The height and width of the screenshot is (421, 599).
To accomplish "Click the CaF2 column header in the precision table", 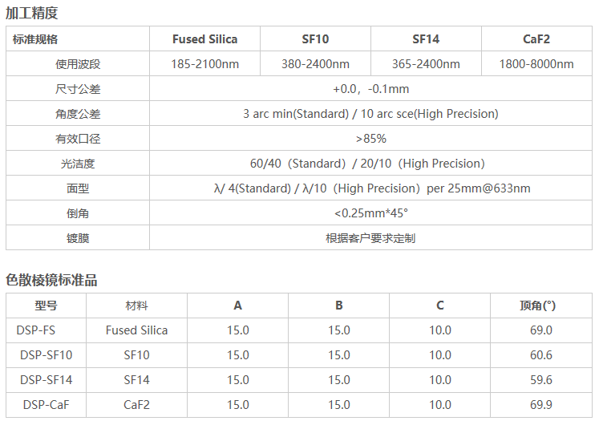I will tap(536, 38).
